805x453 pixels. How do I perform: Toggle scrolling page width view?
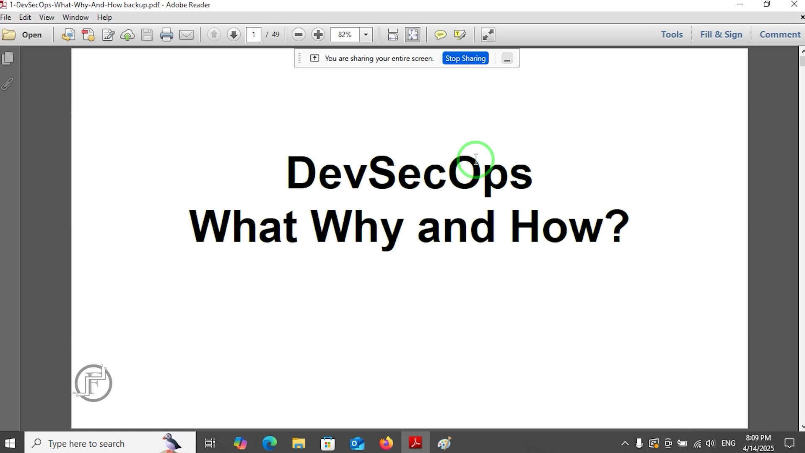tap(392, 34)
